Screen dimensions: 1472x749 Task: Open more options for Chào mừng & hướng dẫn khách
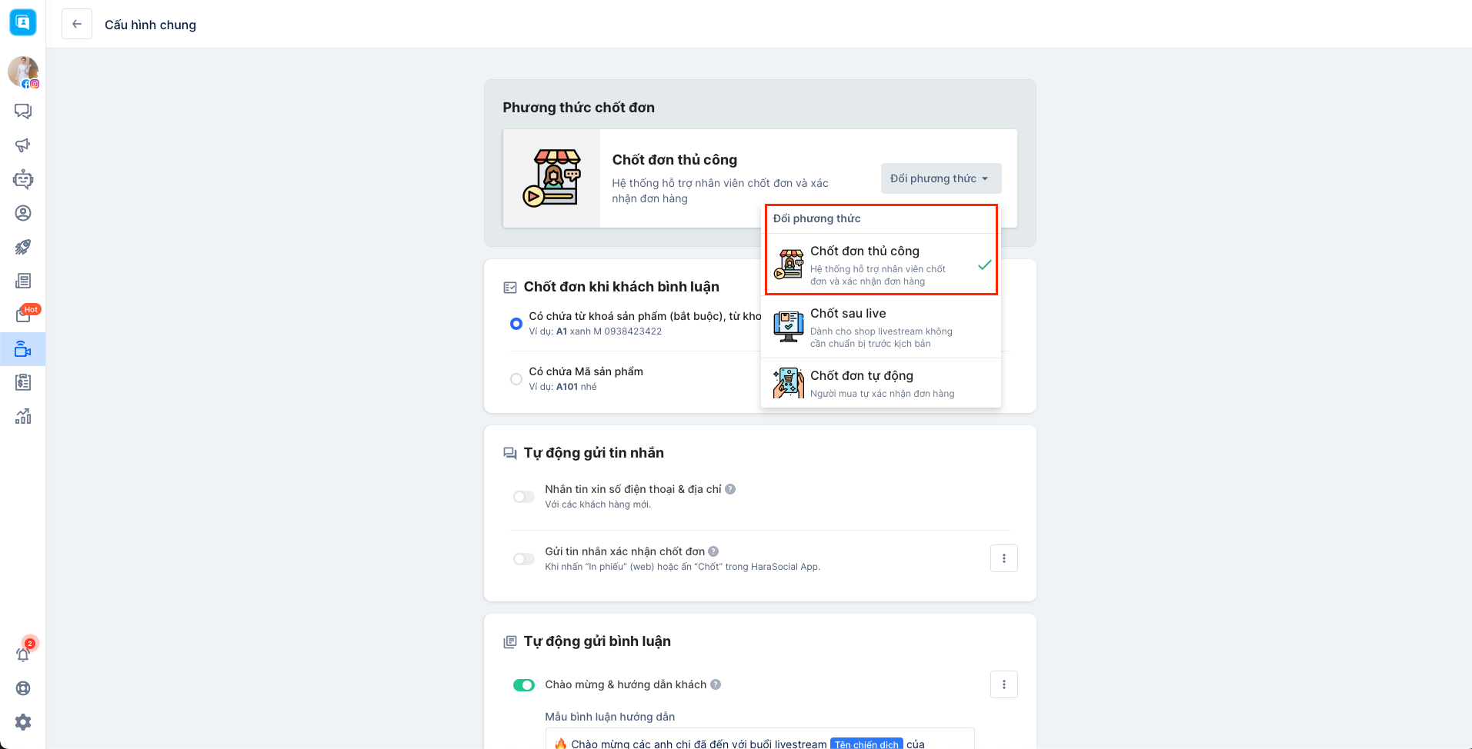(x=1004, y=684)
